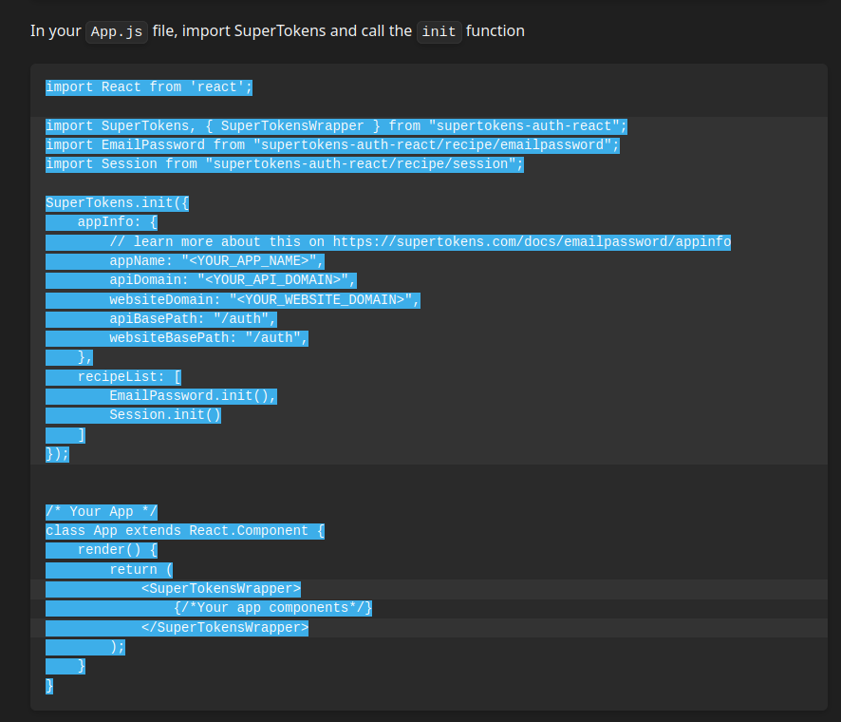
Task: Click the Session.init() line
Action: click(x=165, y=415)
